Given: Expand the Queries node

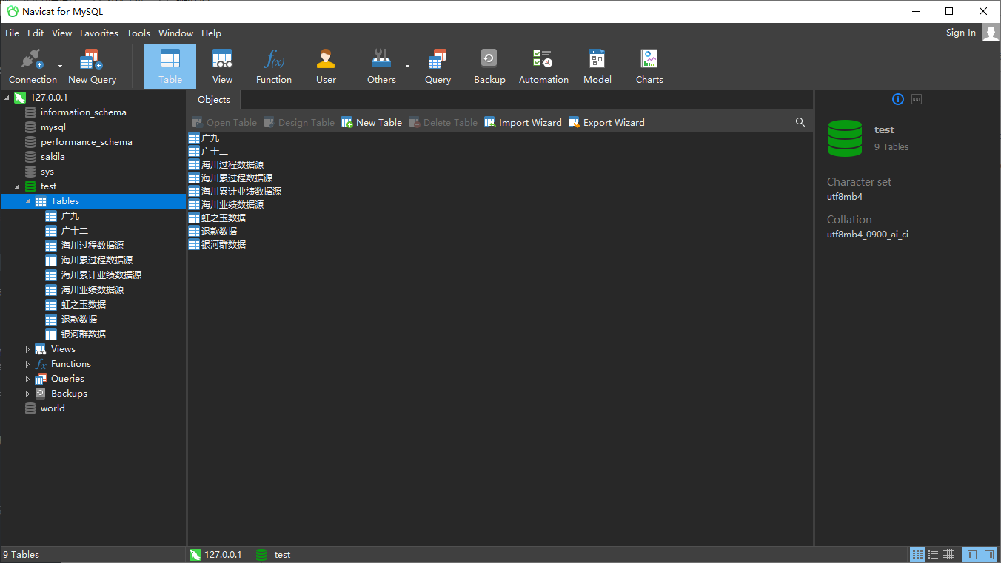Looking at the screenshot, I should [27, 379].
